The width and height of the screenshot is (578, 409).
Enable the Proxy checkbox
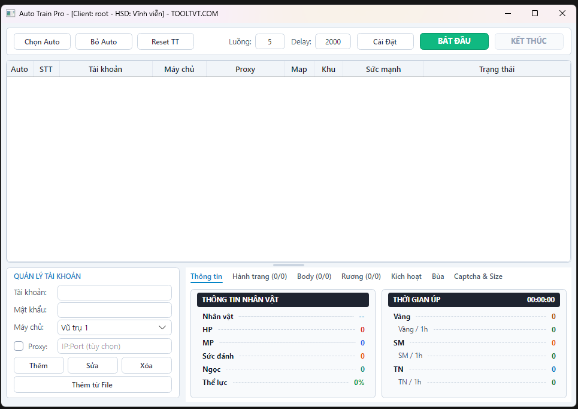[x=19, y=346]
